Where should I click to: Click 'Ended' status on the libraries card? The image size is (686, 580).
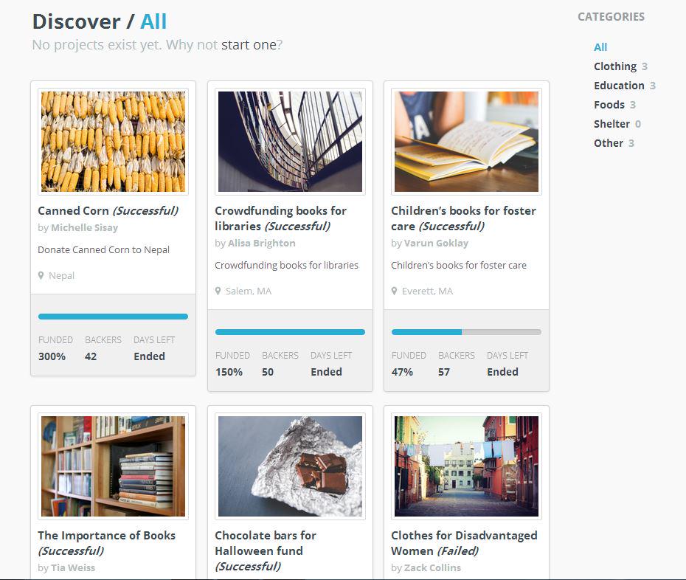pos(326,372)
